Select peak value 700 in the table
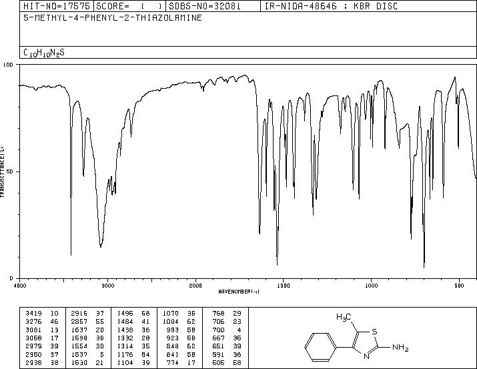477x369 pixels. [218, 330]
